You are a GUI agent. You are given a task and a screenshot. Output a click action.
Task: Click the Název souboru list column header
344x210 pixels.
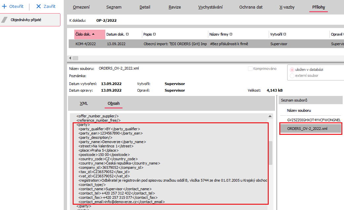pos(299,110)
